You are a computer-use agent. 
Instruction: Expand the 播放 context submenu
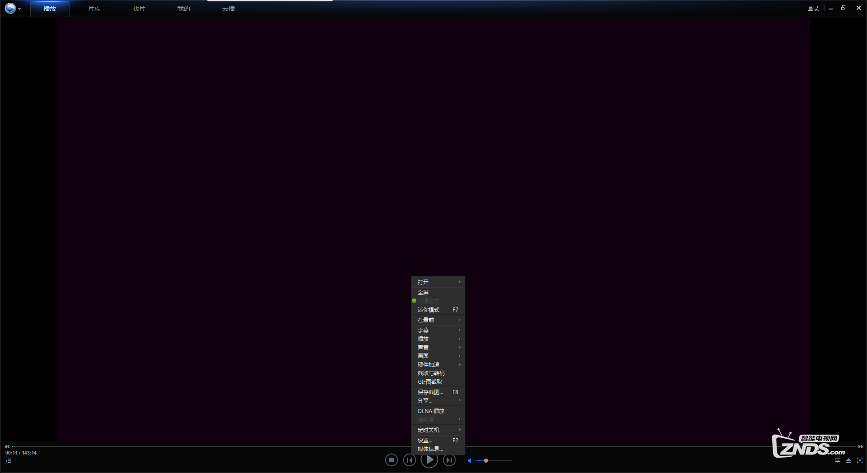pos(438,339)
